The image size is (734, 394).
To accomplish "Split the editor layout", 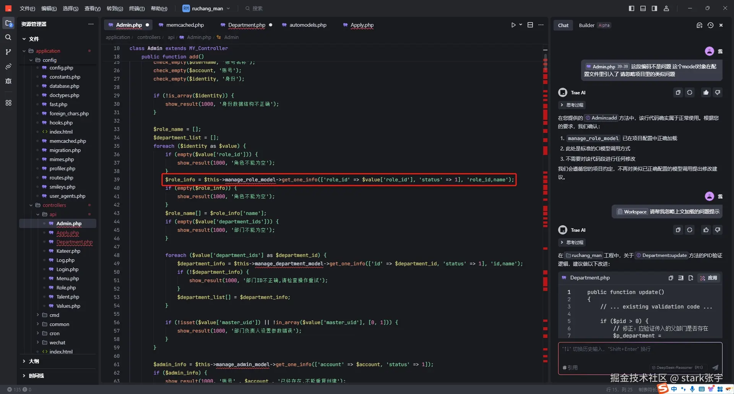I will pyautogui.click(x=530, y=25).
